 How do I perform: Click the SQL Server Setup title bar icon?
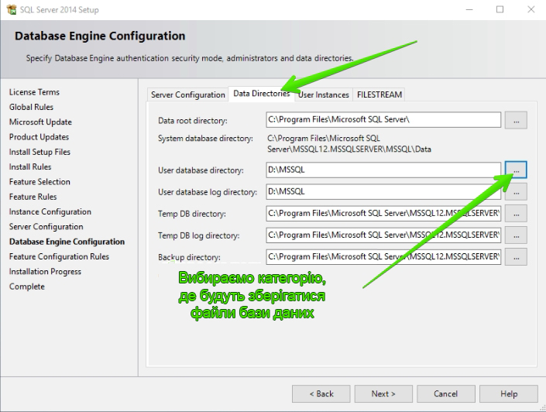click(12, 10)
